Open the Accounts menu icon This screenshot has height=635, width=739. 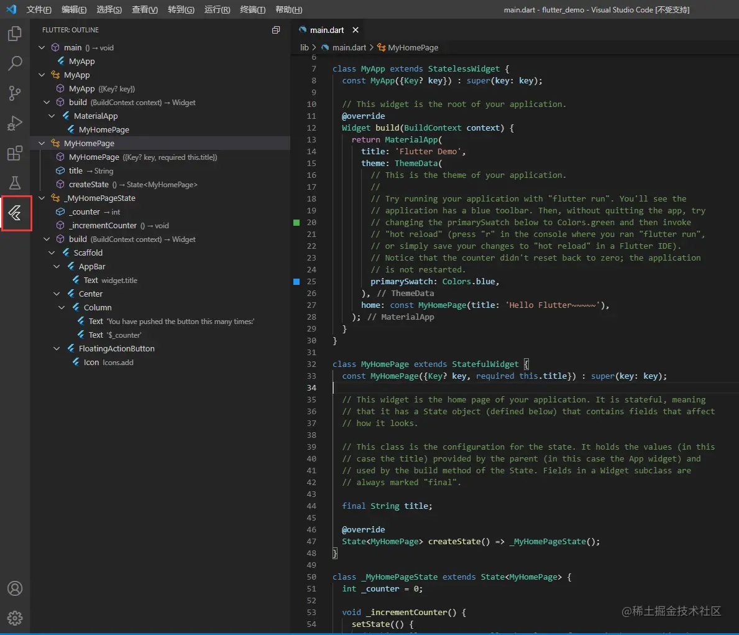pyautogui.click(x=15, y=588)
